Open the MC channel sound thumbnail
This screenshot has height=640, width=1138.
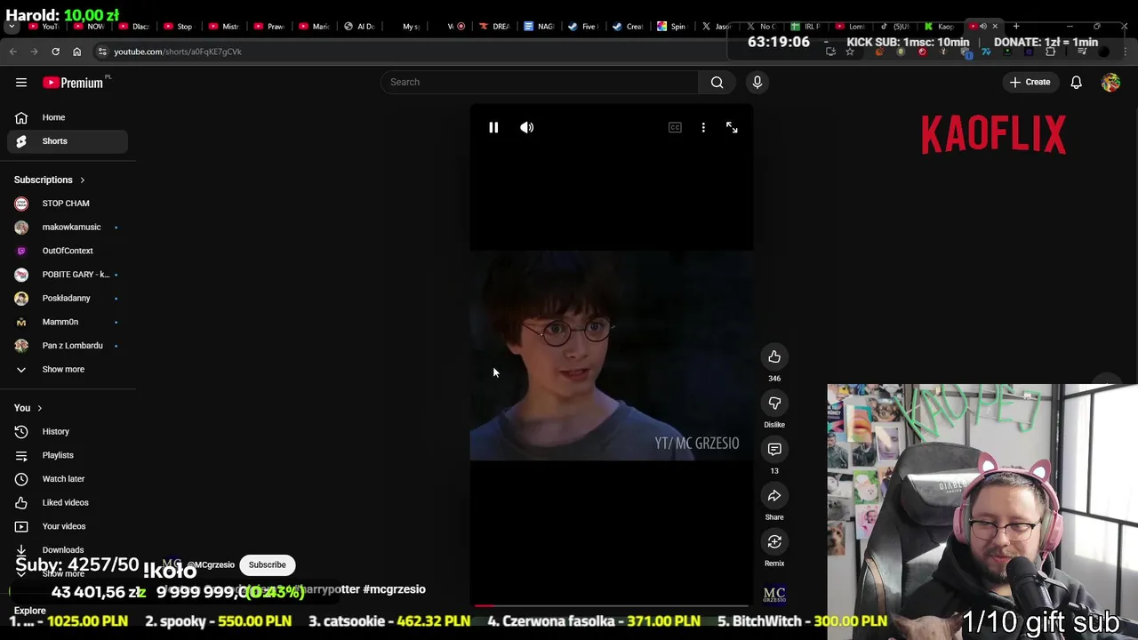tap(774, 594)
